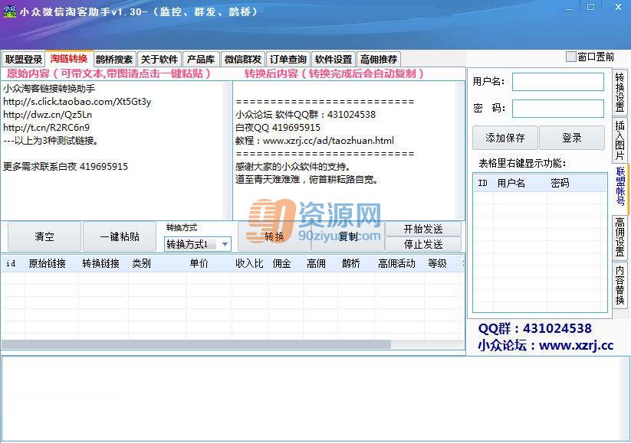Click the 添加保存 button
This screenshot has width=631, height=443.
505,138
